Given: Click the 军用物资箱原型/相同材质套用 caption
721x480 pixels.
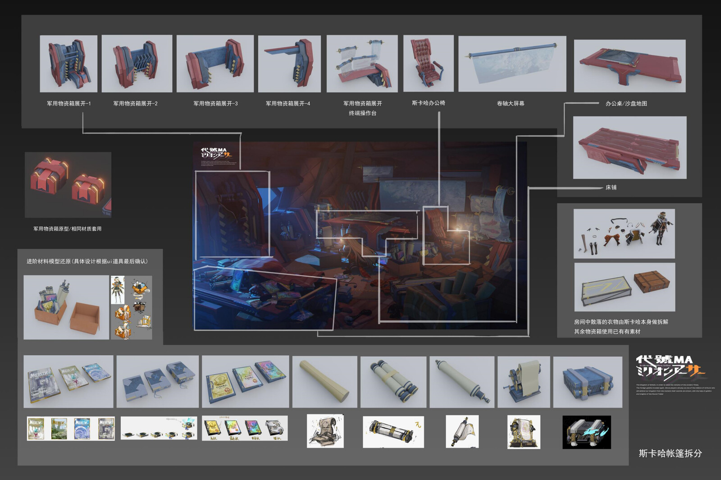Looking at the screenshot, I should pyautogui.click(x=68, y=229).
